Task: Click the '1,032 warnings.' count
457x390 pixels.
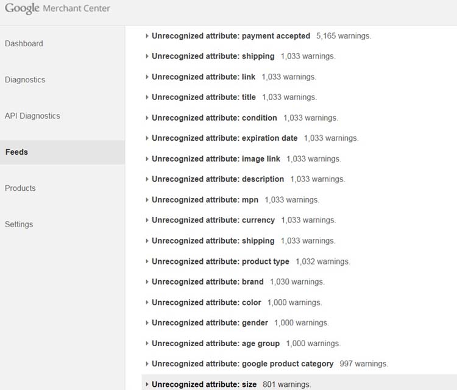Action: tap(323, 261)
